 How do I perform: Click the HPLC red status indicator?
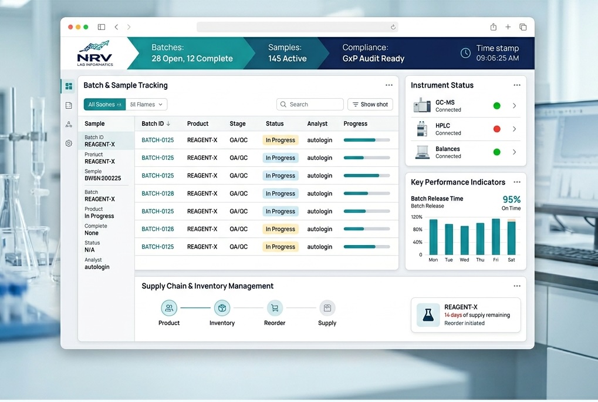point(496,129)
